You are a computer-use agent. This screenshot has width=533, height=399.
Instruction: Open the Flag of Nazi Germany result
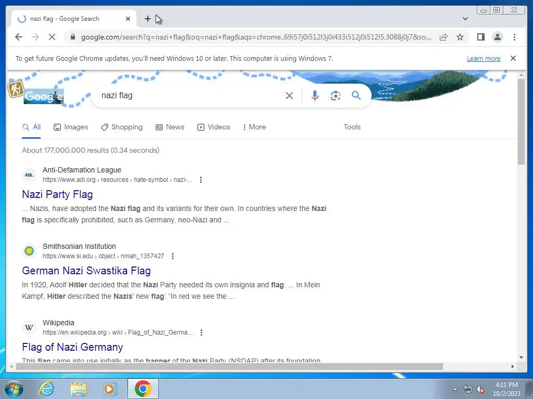pos(72,347)
